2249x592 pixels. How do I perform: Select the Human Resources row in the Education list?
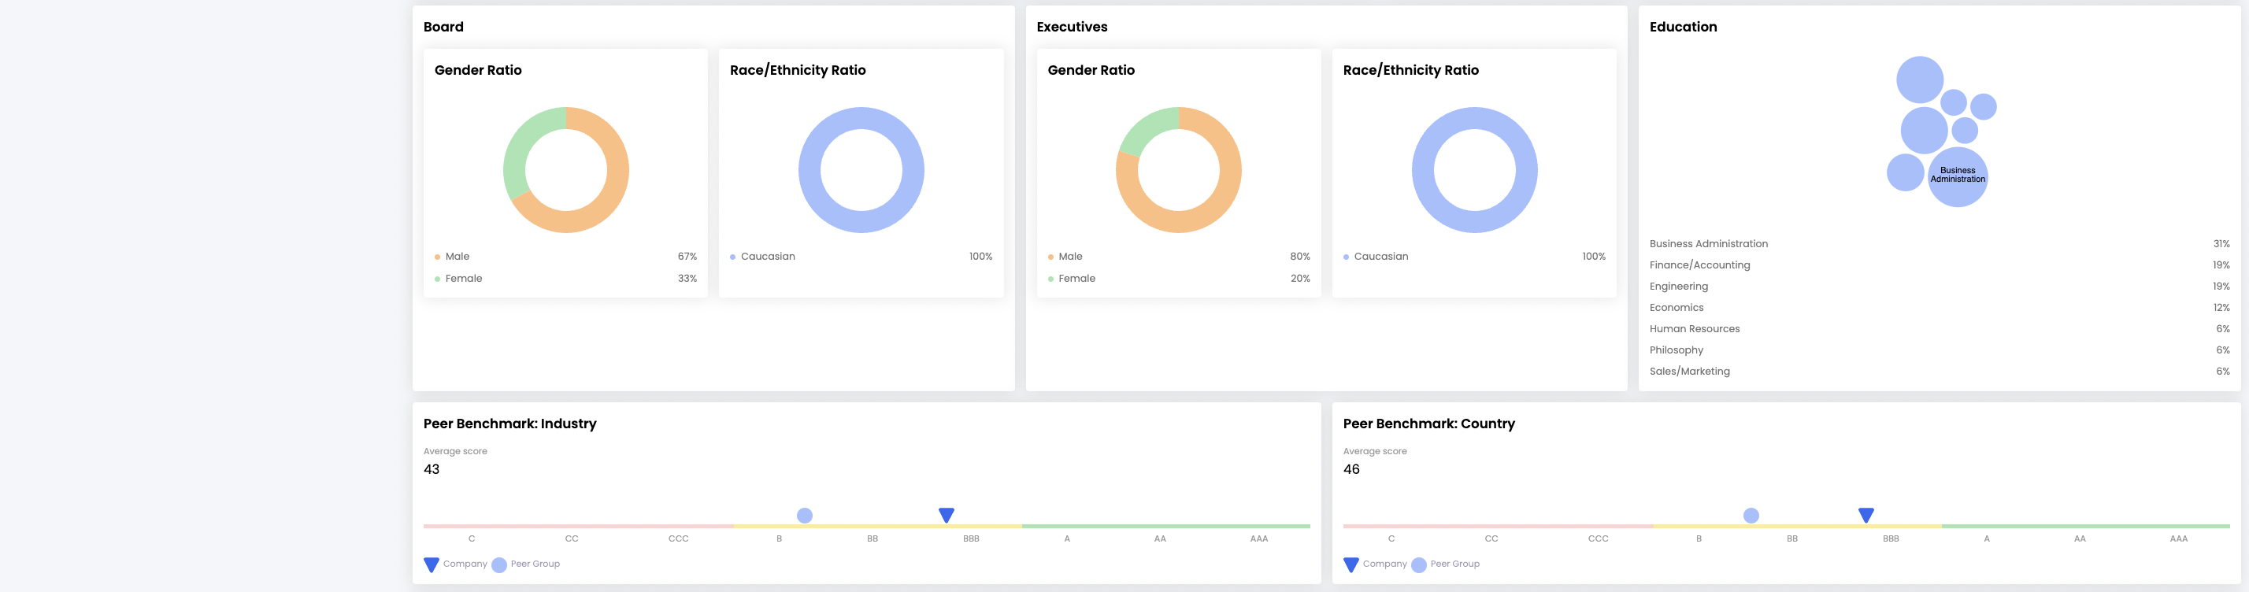1694,329
